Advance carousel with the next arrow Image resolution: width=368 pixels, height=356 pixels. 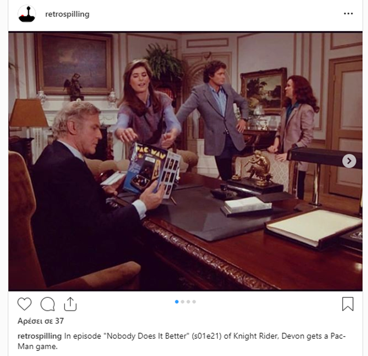coord(349,161)
